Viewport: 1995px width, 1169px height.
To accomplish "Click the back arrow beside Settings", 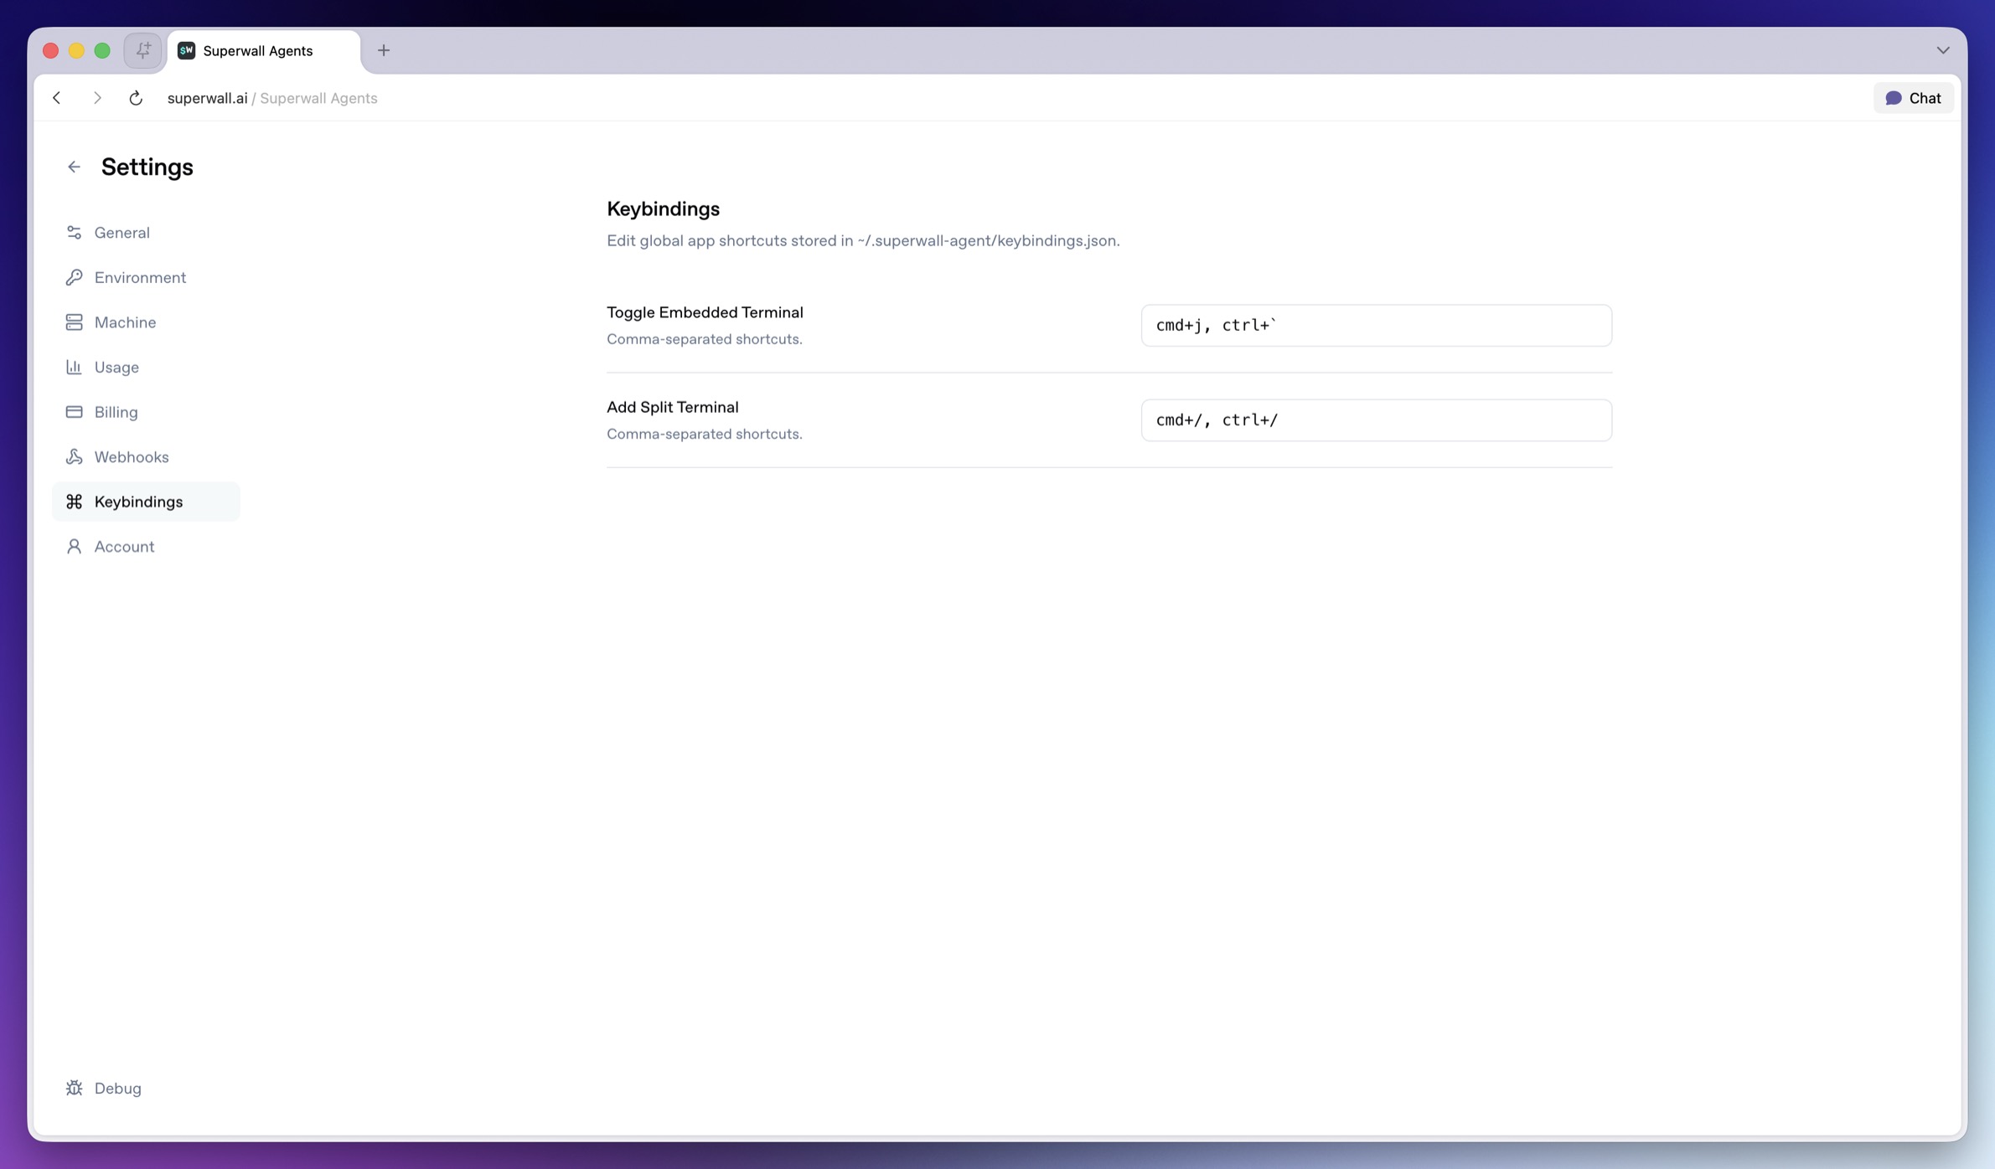I will 74,167.
